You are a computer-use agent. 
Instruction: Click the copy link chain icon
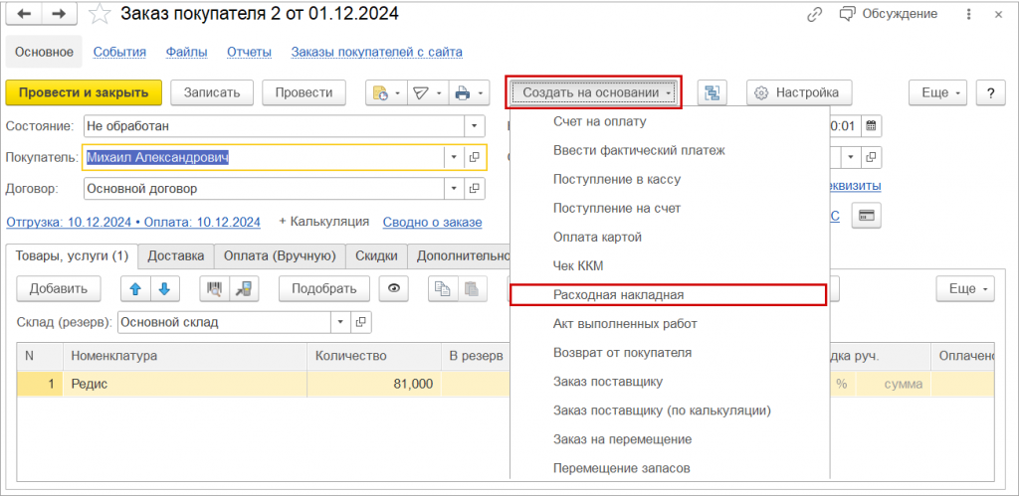point(815,14)
